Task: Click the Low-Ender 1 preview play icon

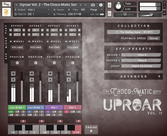Action: [17, 63]
